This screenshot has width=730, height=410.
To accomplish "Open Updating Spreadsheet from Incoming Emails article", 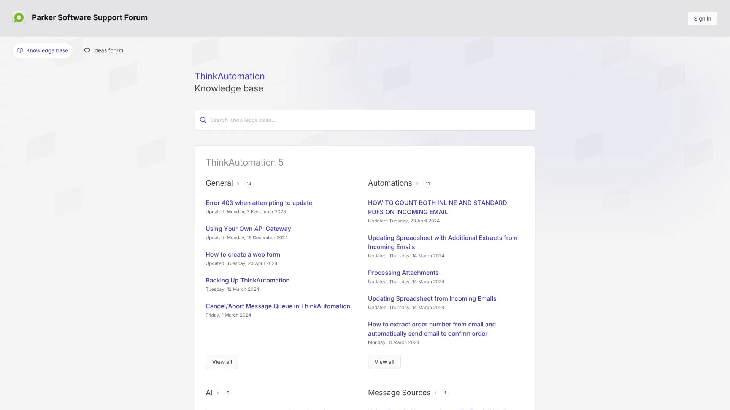I will coord(432,298).
